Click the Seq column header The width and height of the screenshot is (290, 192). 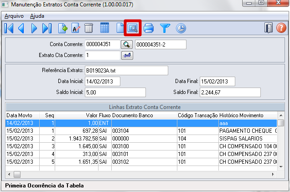coord(47,115)
